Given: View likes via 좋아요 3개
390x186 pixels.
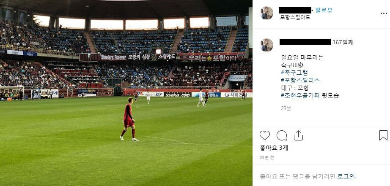Looking at the screenshot, I should click(x=274, y=148).
